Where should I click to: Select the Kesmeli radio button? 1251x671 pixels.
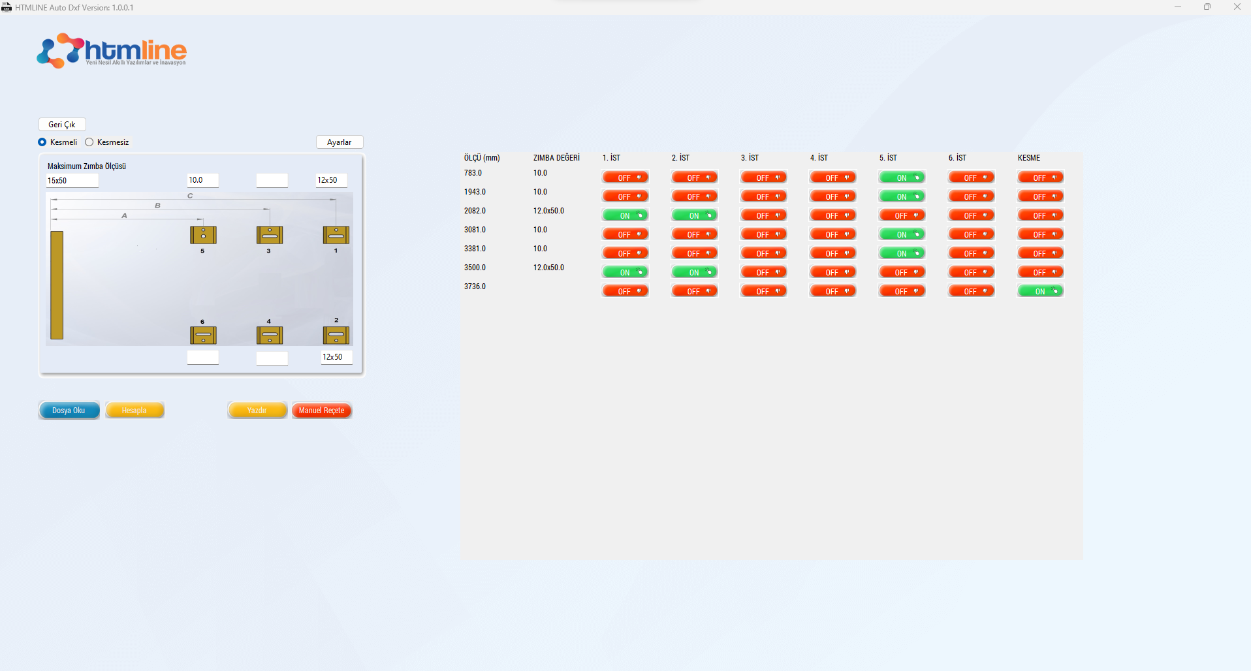42,142
